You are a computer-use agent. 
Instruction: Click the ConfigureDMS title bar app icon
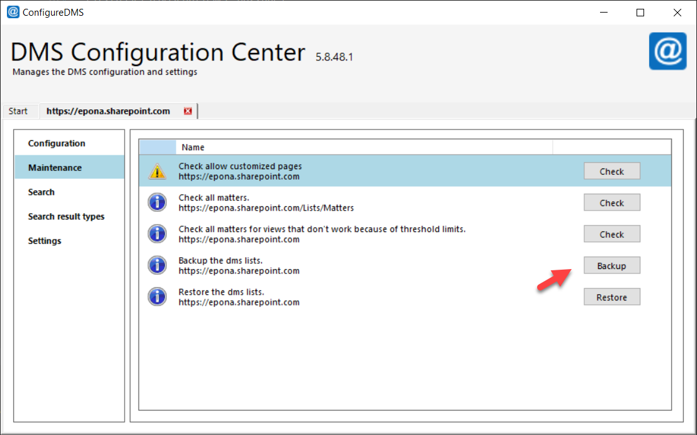pyautogui.click(x=13, y=12)
